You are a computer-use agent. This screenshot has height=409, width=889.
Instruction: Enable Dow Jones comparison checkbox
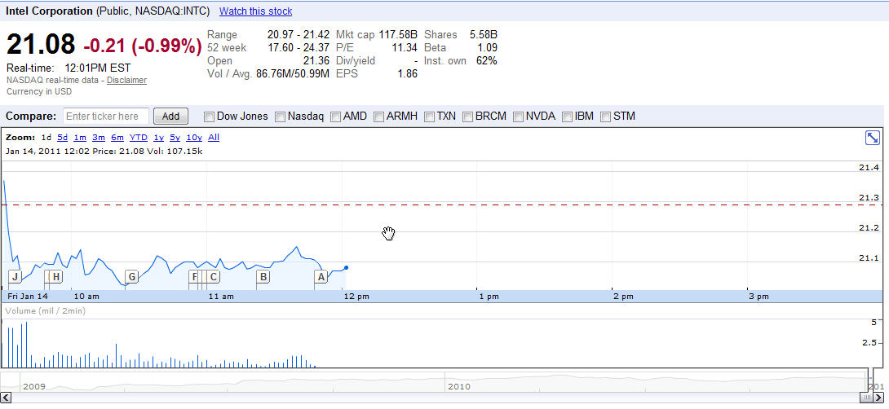click(210, 117)
